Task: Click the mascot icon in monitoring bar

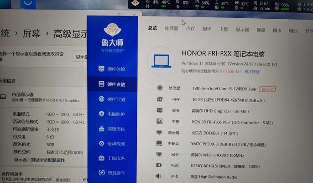Action: (x=135, y=3)
